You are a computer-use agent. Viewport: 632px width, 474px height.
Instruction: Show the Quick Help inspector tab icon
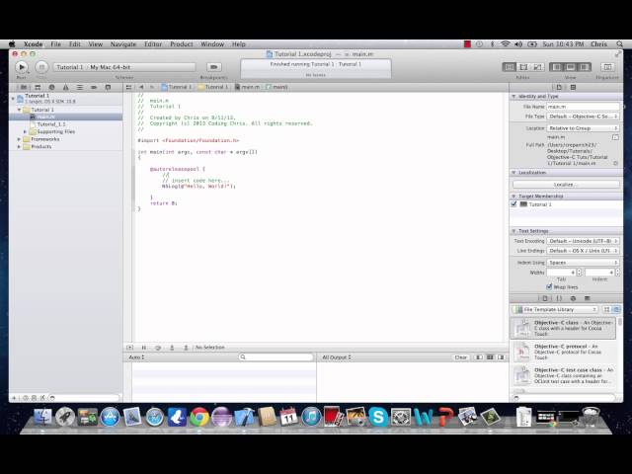click(573, 87)
